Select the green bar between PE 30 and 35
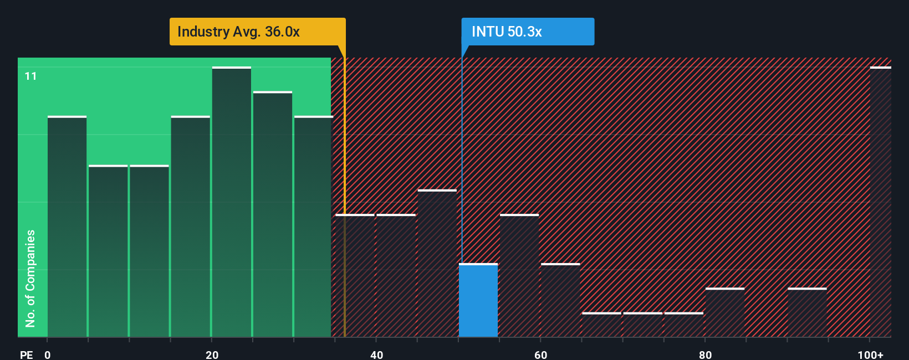Screen dimensions: 909x360 coord(313,227)
